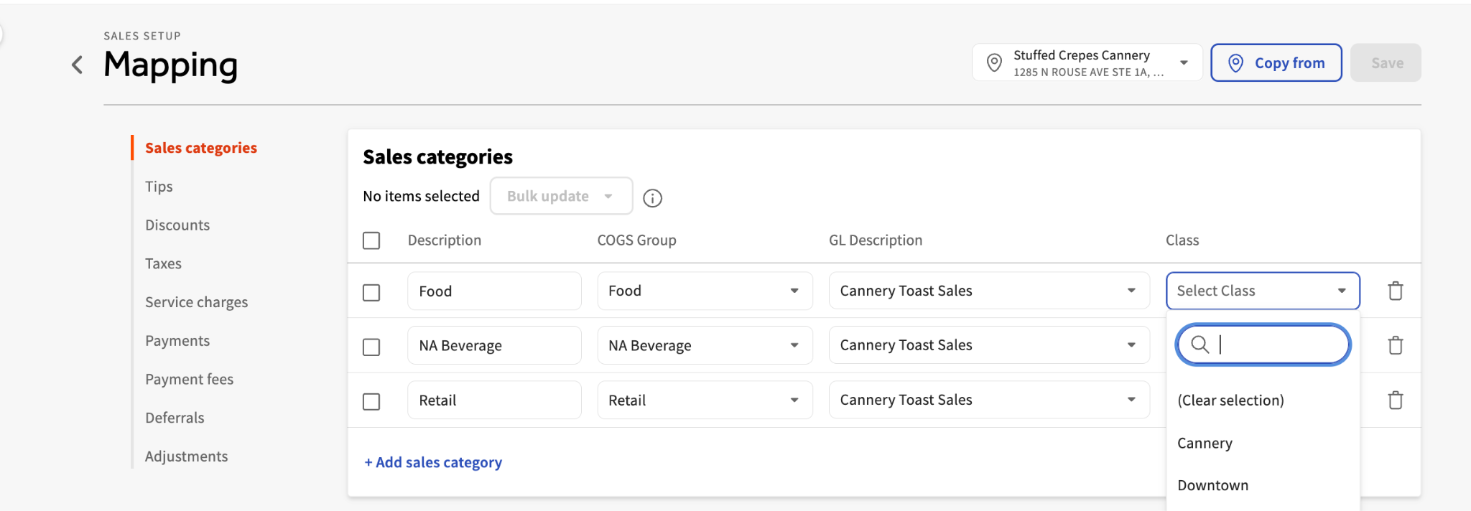
Task: Toggle the select-all checkbox in header
Action: point(371,240)
